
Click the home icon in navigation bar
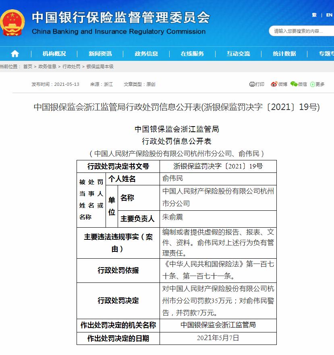coord(15,54)
